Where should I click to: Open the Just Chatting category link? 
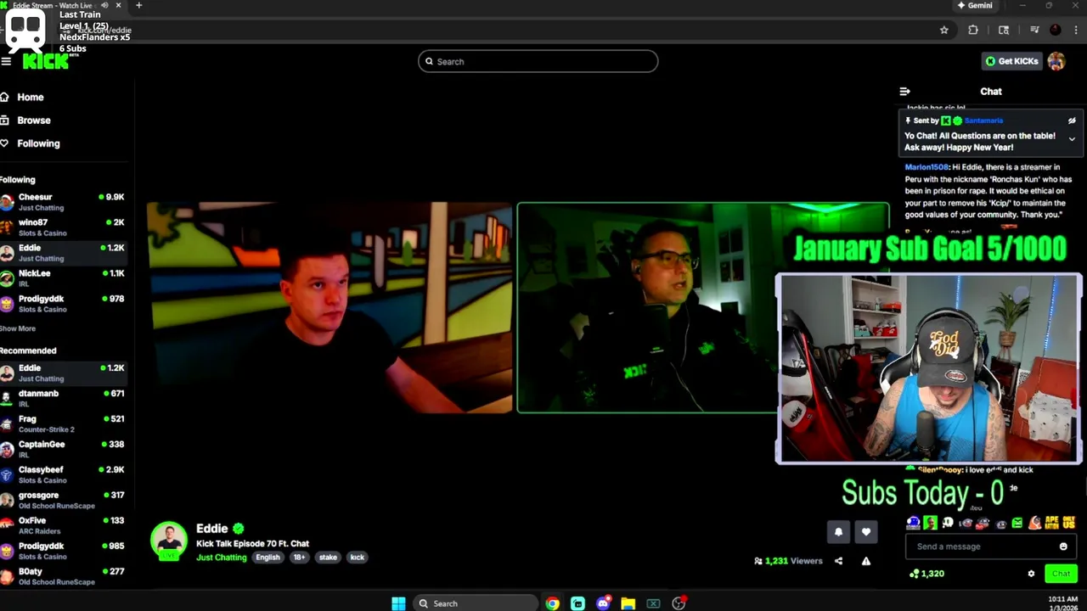tap(222, 558)
